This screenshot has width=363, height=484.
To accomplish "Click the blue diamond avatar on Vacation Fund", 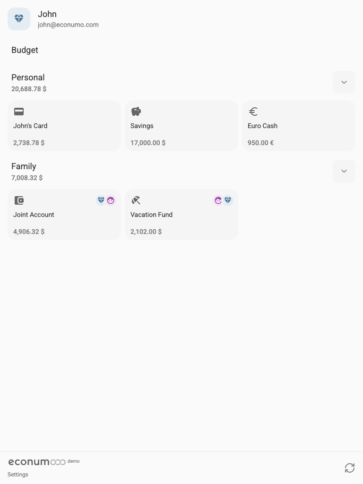I will point(228,200).
